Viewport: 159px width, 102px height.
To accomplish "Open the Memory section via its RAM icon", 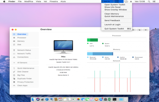I will 14,41.
